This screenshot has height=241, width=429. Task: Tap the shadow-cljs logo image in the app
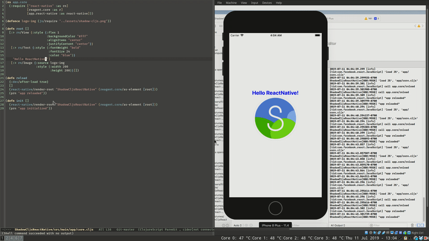[x=275, y=118]
